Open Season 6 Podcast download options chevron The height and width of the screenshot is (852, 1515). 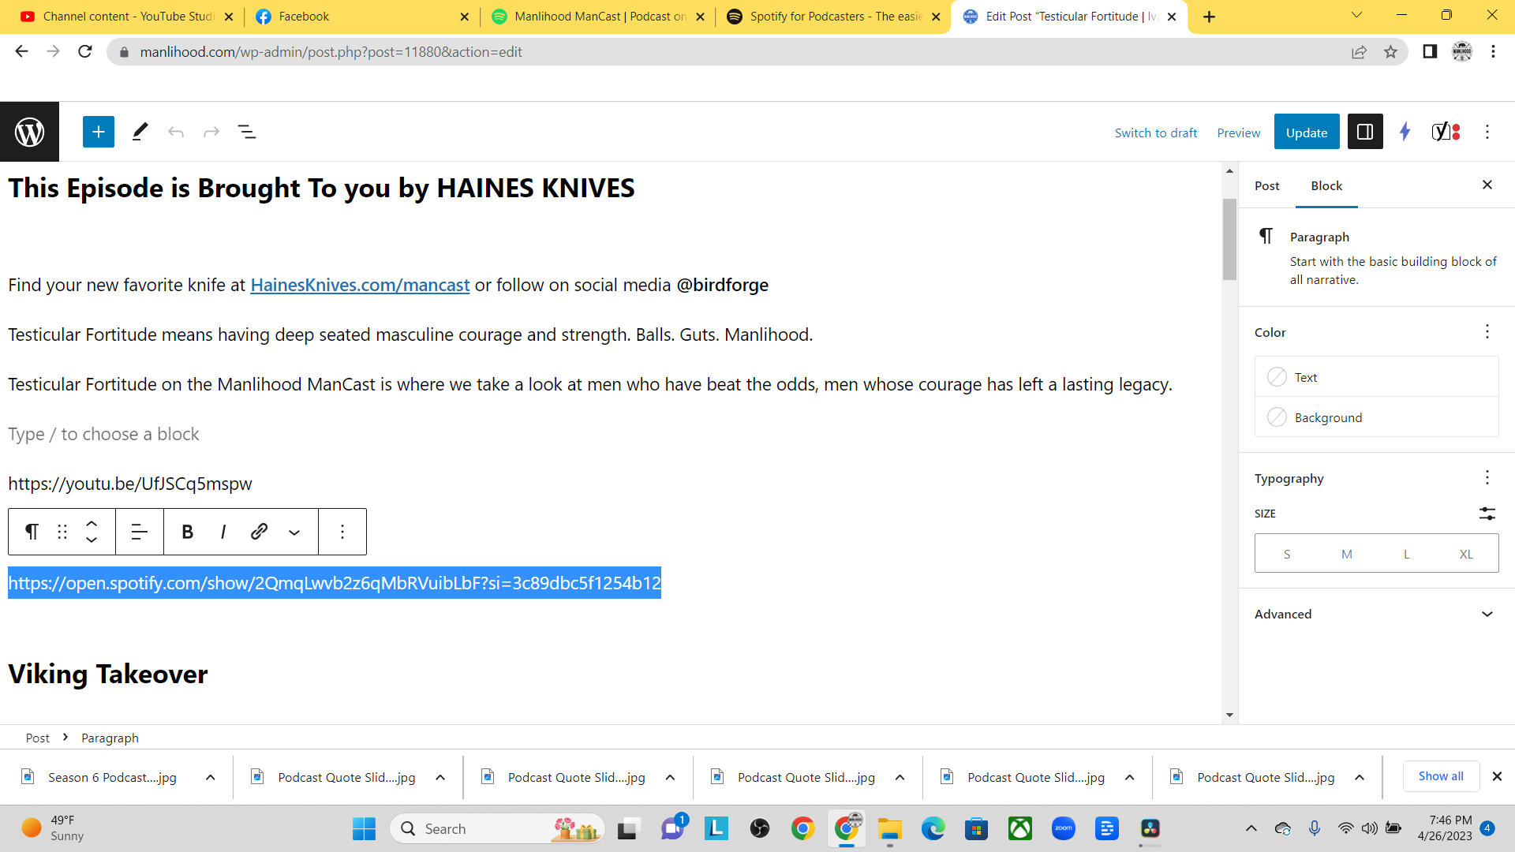[x=210, y=777]
